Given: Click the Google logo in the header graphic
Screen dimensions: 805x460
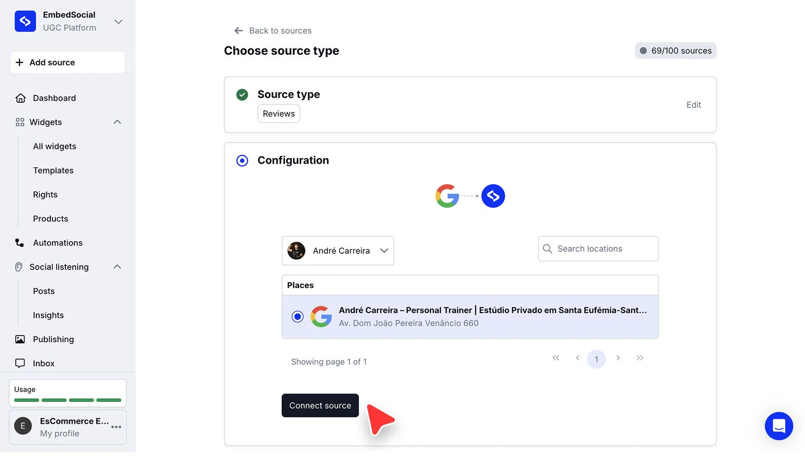Looking at the screenshot, I should pyautogui.click(x=447, y=196).
